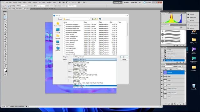Toggle visibility of Background copy layer

coord(162,93)
